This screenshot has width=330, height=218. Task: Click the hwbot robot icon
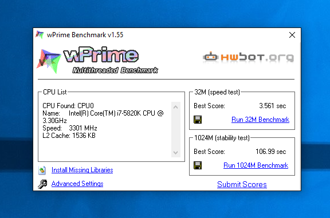210,57
